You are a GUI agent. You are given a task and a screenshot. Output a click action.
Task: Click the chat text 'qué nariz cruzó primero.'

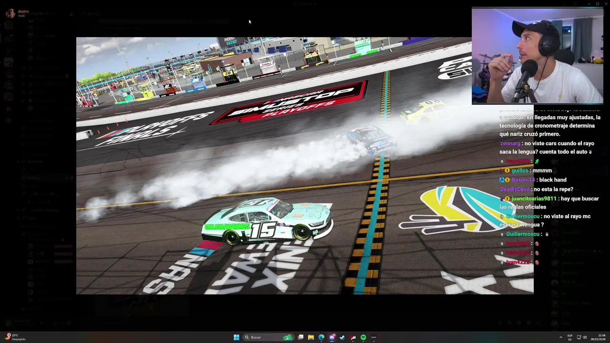click(529, 134)
